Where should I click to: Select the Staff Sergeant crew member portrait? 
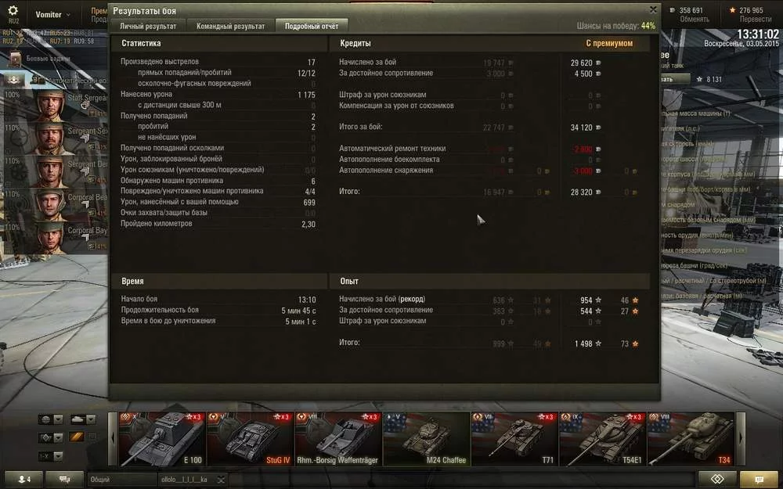50,106
